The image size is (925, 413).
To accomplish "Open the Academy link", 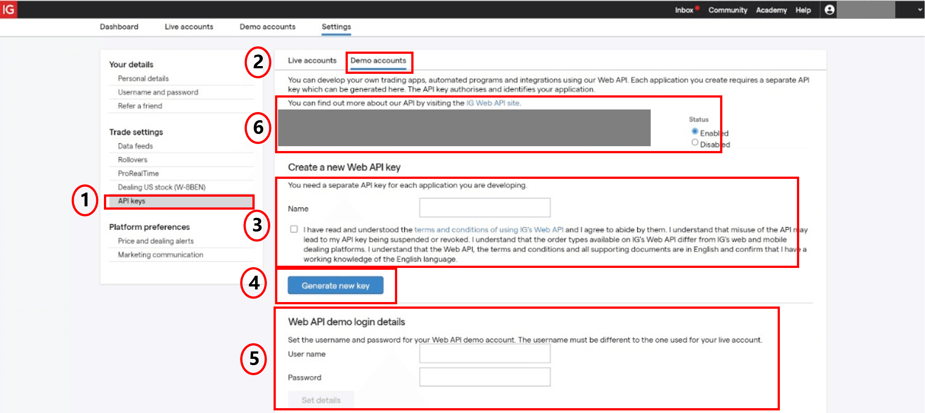I will pos(771,10).
